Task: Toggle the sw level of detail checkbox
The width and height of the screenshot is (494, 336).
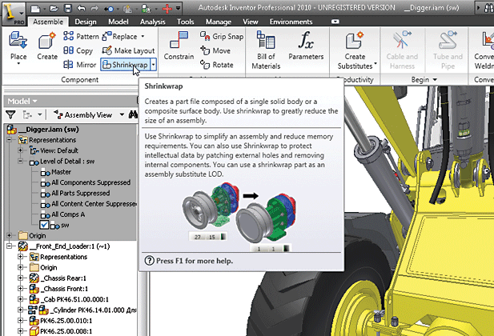Action: pos(44,225)
